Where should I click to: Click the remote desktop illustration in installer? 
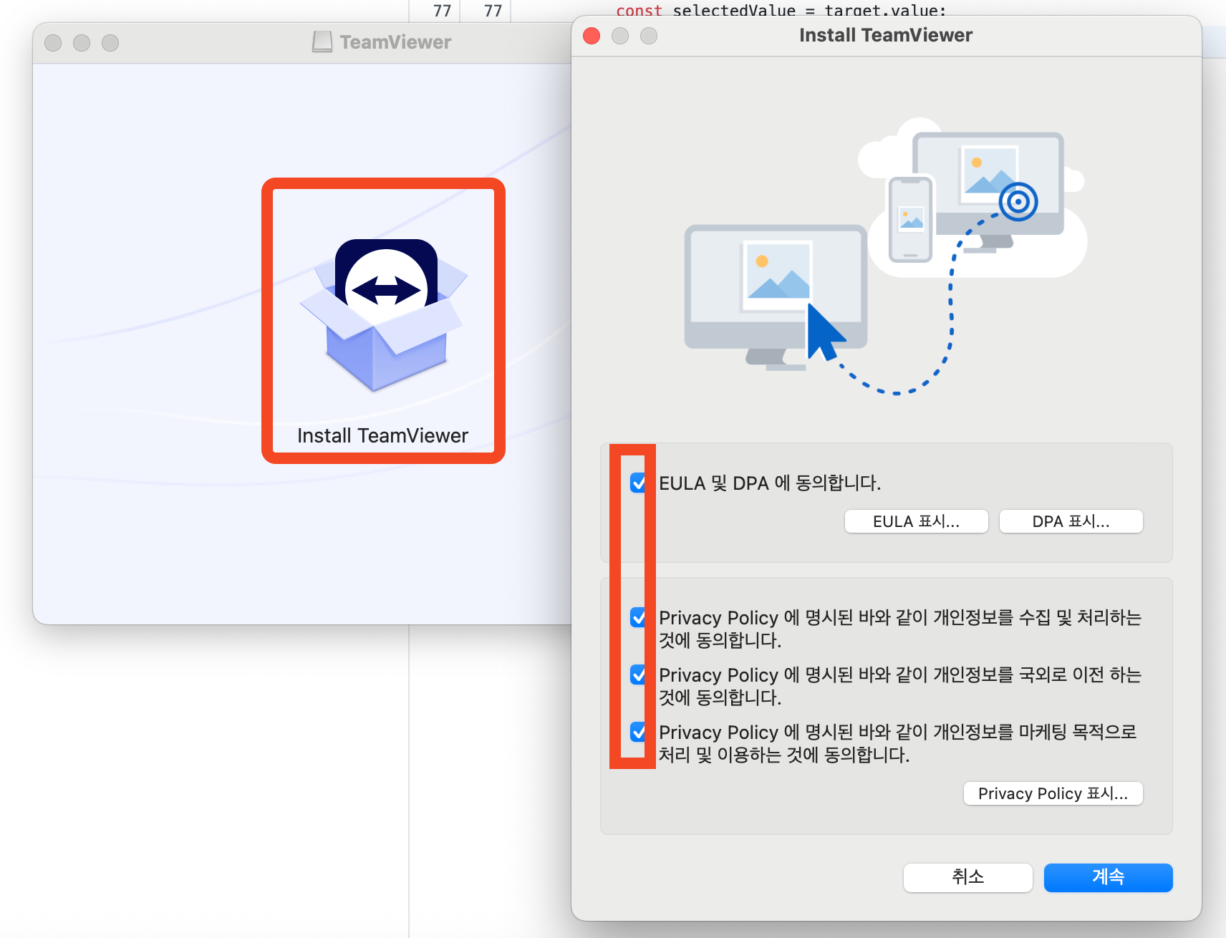coord(885,256)
